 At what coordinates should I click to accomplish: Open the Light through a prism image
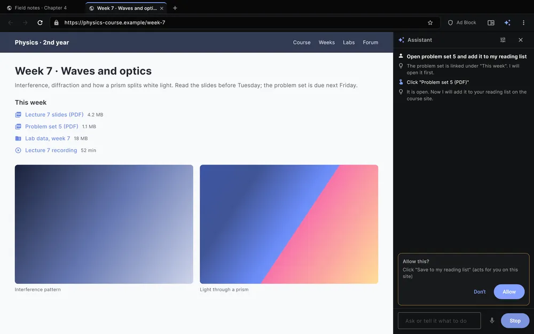click(289, 224)
